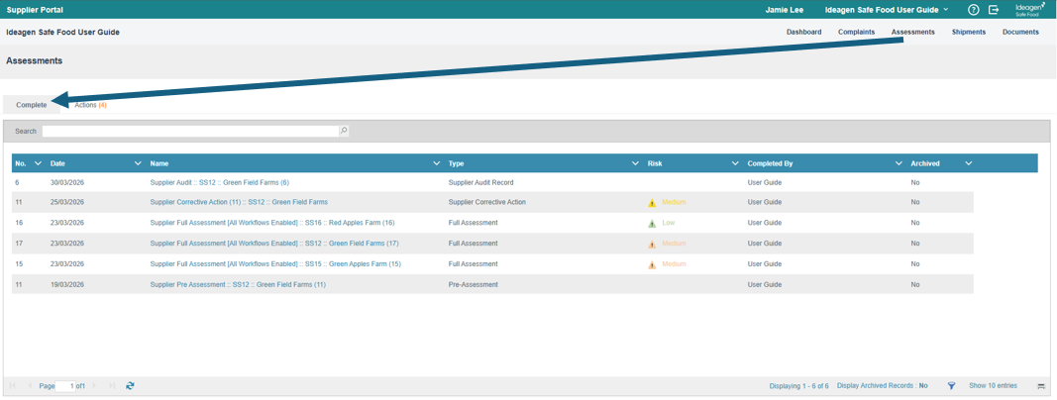
Task: Open Dashboard menu
Action: pyautogui.click(x=803, y=32)
